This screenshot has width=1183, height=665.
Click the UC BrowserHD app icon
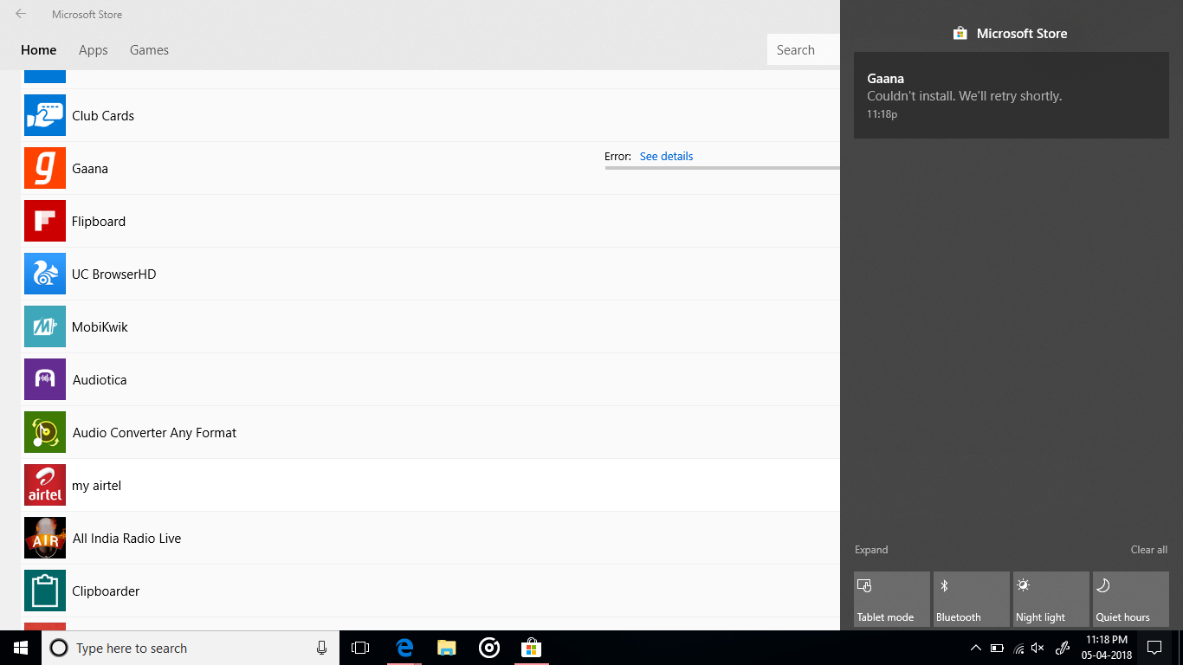point(45,274)
